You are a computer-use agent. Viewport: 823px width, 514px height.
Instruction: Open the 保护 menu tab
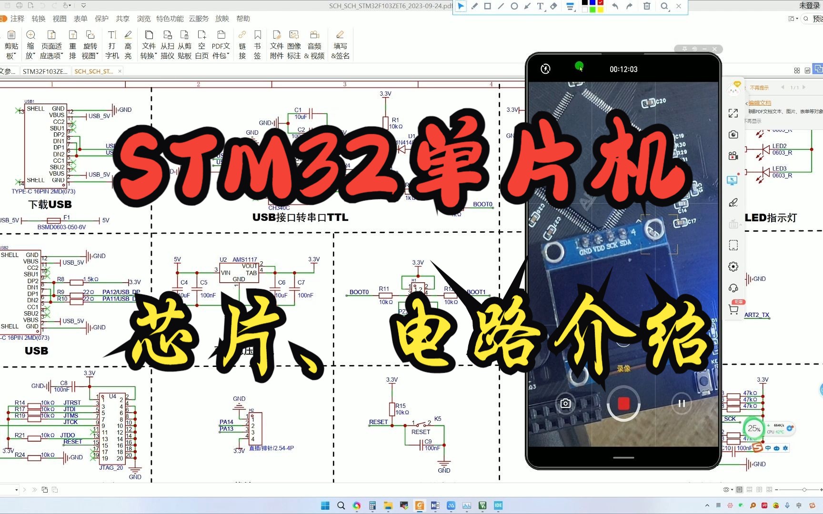click(x=101, y=19)
